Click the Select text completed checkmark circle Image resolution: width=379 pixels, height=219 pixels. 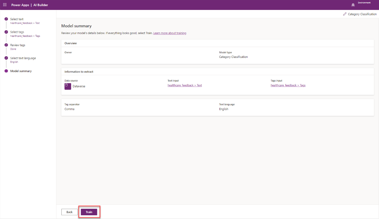(x=6, y=19)
